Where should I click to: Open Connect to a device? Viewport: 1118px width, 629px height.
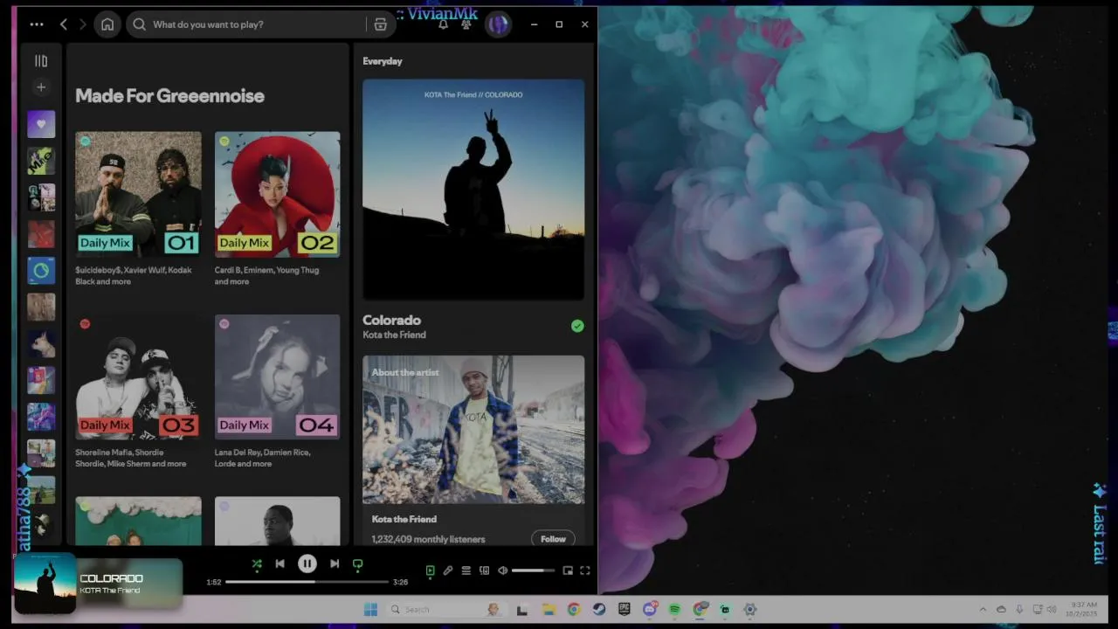coord(485,570)
